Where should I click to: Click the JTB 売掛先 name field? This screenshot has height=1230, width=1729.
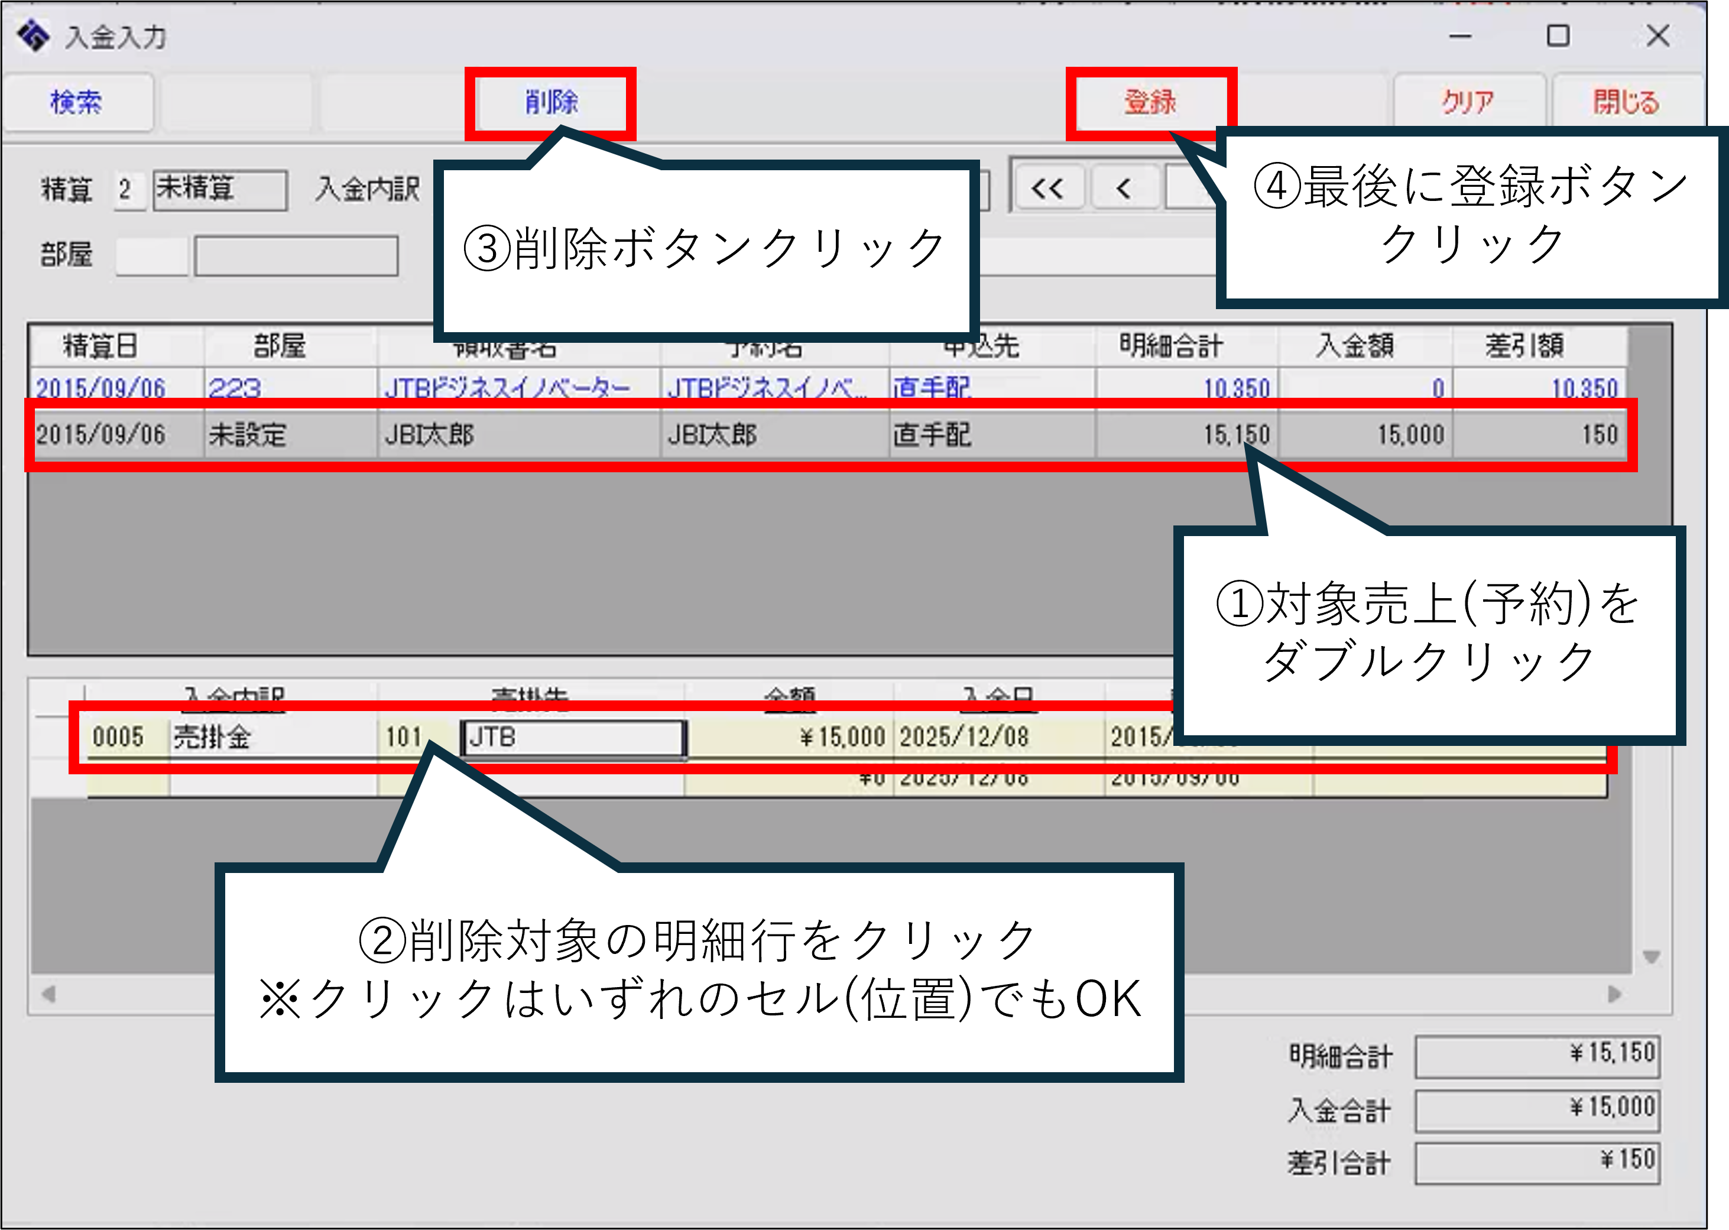click(573, 737)
